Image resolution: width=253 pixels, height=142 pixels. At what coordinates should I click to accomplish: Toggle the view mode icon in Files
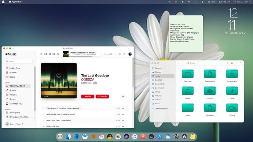click(x=232, y=63)
